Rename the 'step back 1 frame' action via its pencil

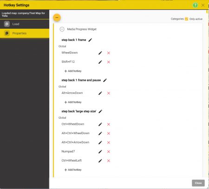coord(90,40)
